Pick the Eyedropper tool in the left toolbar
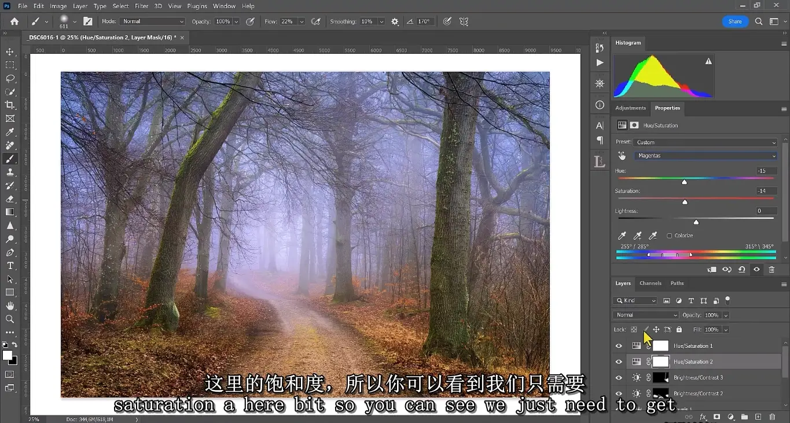 click(10, 132)
